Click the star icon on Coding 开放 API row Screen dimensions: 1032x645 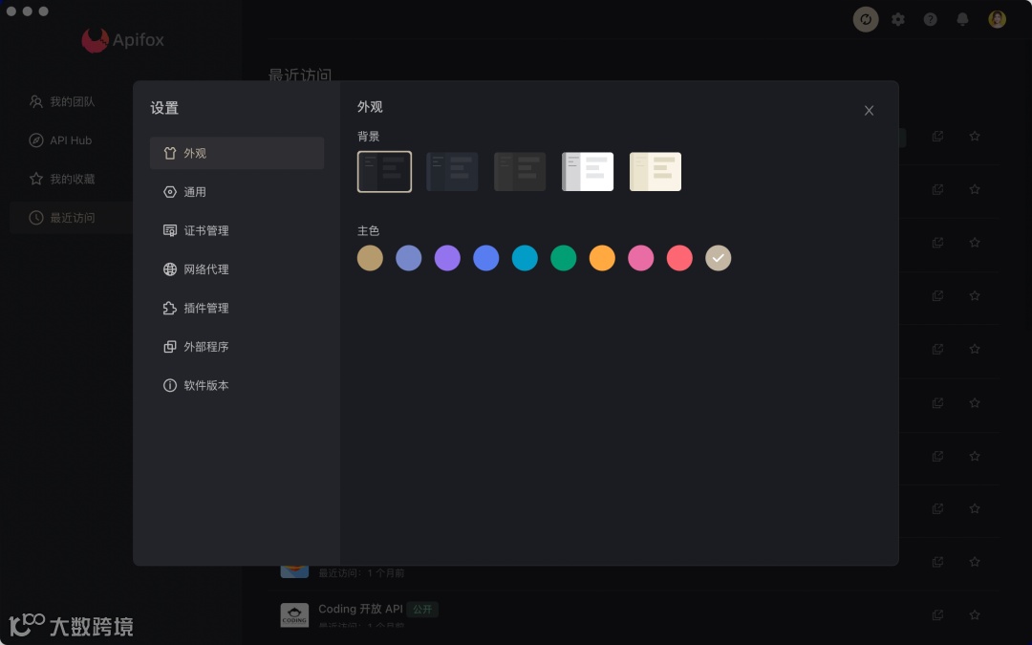point(975,614)
